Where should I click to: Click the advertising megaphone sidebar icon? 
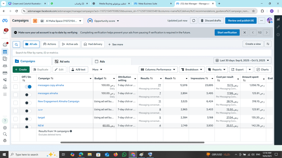[x=5, y=80]
